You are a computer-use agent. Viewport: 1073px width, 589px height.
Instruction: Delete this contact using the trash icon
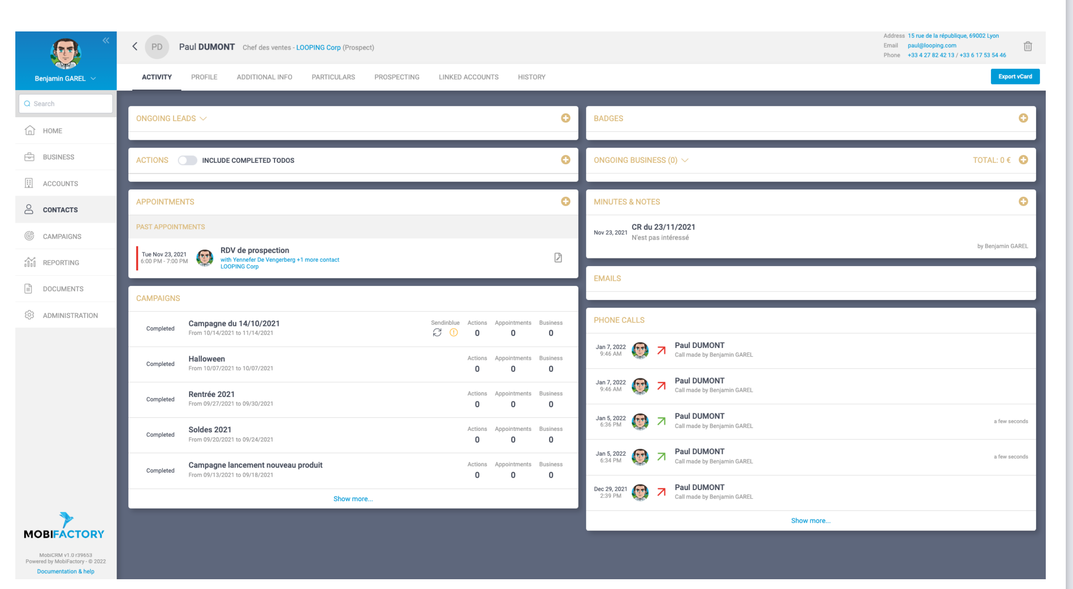(1027, 46)
